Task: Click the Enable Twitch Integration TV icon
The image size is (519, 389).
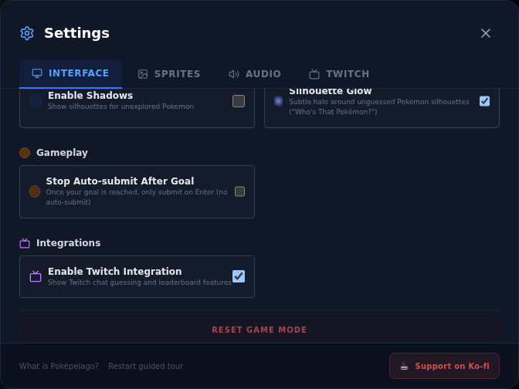Action: (x=36, y=276)
